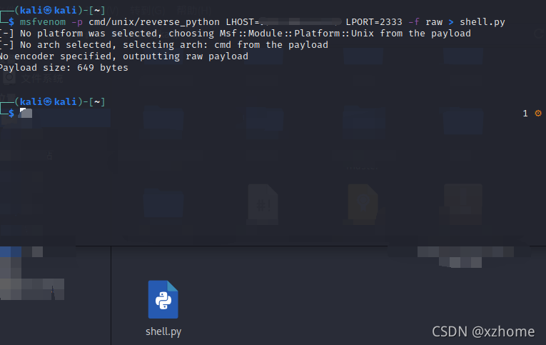Select the shell.py file name label
This screenshot has width=546, height=345.
coord(163,331)
